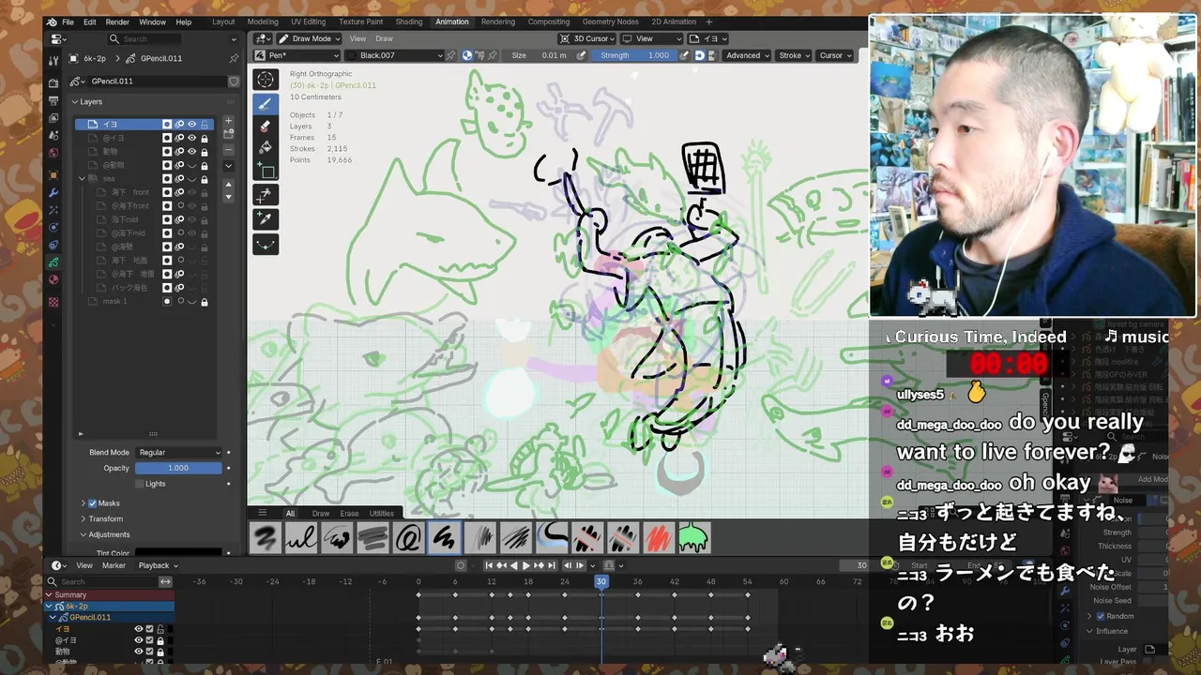The width and height of the screenshot is (1201, 675).
Task: Unlock the @イヨ layer in Layers list
Action: point(204,138)
